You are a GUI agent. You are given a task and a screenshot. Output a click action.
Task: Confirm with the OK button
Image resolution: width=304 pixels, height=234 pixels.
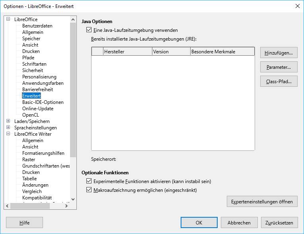199,222
